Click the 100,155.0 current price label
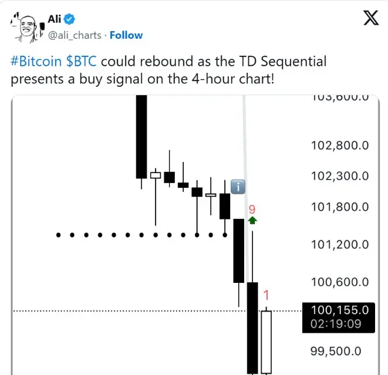Image resolution: width=388 pixels, height=375 pixels. 338,310
